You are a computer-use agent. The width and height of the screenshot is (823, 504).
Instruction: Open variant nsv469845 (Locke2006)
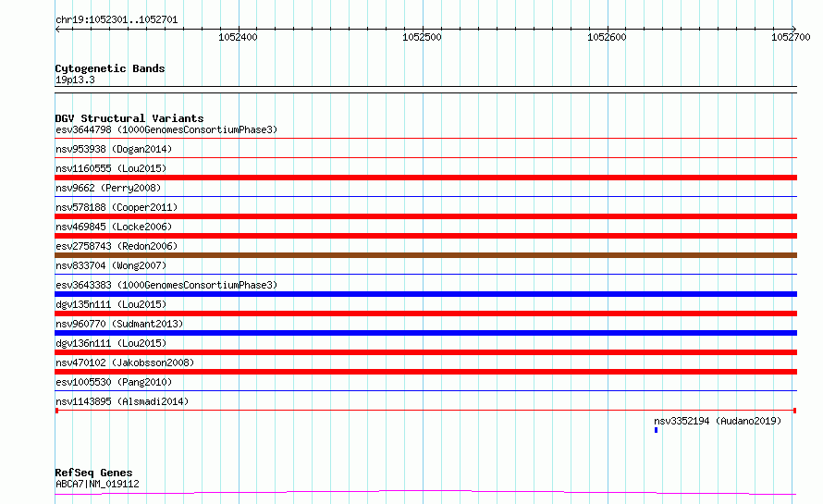114,227
